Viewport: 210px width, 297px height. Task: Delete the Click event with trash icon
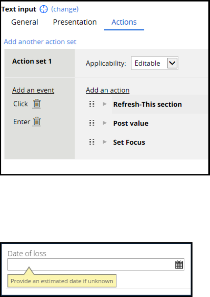click(x=37, y=104)
